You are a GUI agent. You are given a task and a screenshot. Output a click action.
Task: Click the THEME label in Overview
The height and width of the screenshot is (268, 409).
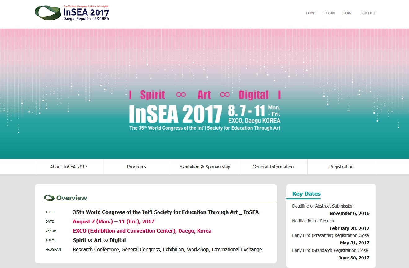51,240
